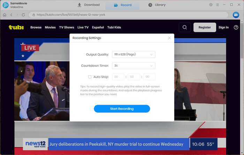Viewport: 244px width, 155px height.
Task: Click the blue camera record icon
Action: (x=236, y=15)
